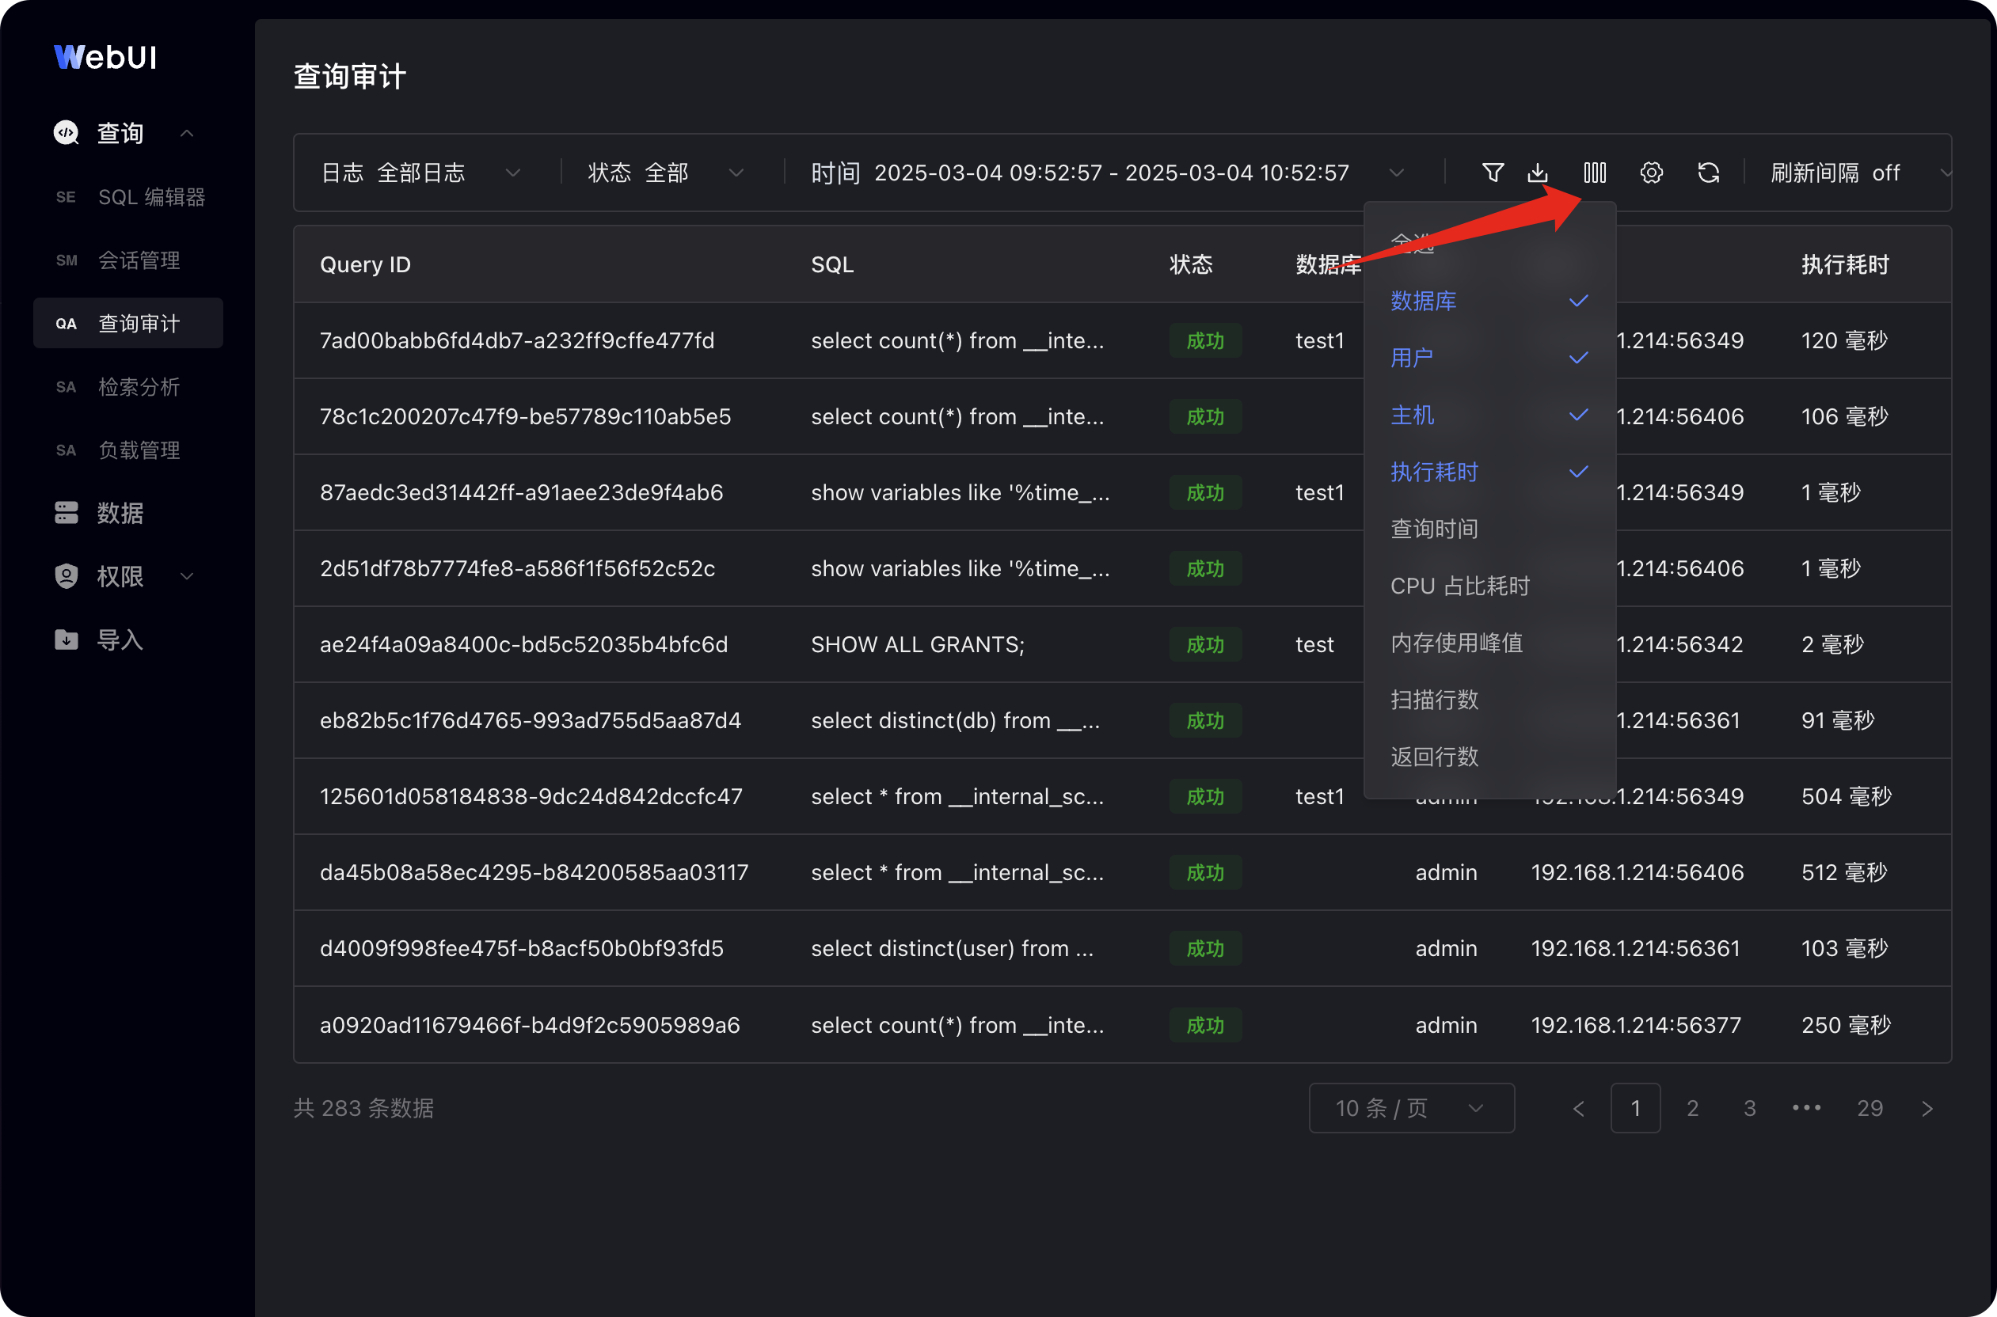The height and width of the screenshot is (1317, 1997).
Task: Open 数据 section in sidebar
Action: tap(120, 512)
